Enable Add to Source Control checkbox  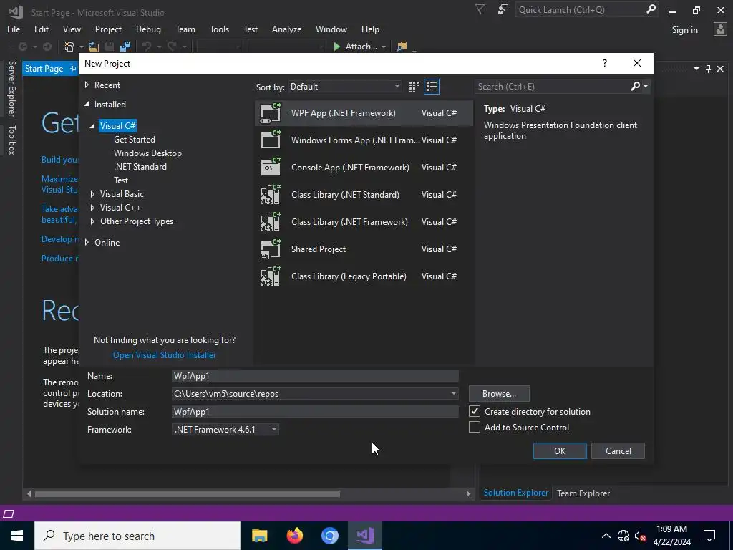(x=475, y=427)
